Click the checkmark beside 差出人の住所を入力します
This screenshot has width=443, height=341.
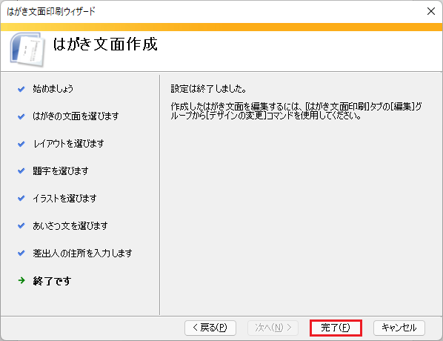click(21, 254)
